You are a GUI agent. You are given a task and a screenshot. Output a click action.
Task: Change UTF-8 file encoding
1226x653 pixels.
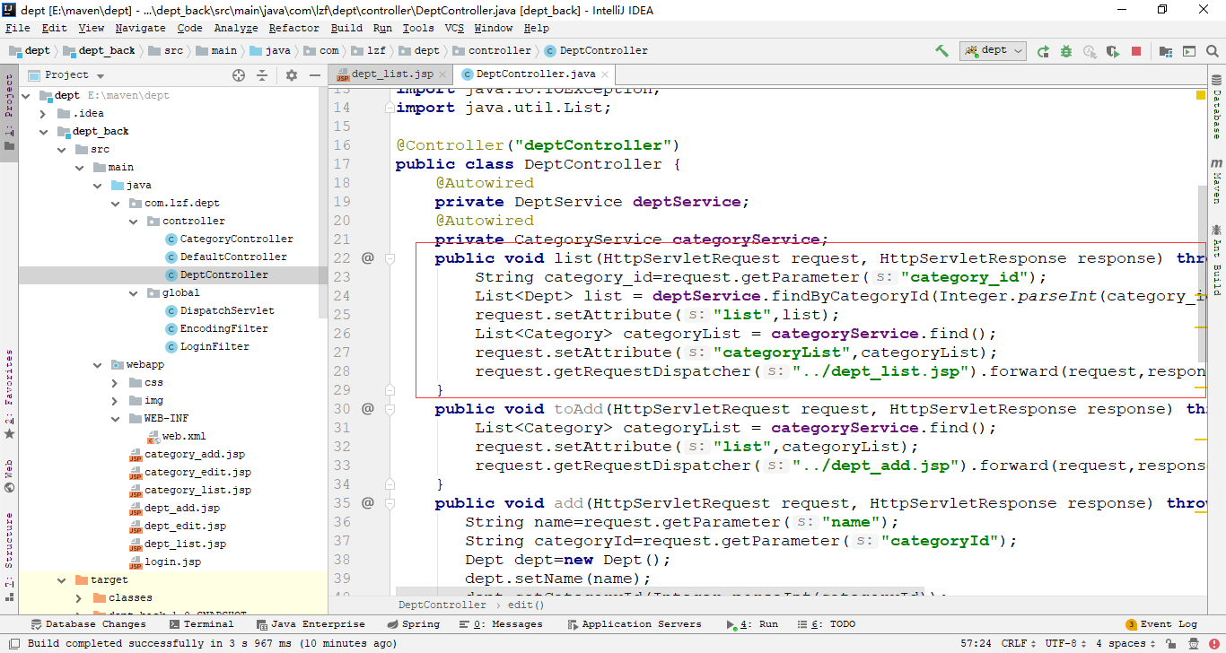tap(1066, 643)
